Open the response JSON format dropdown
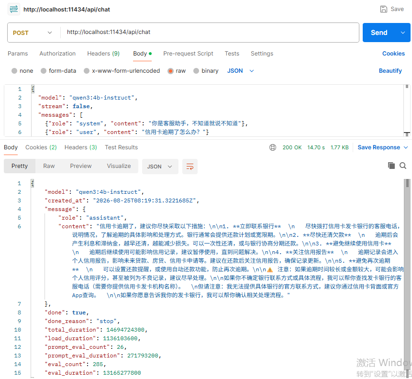Image resolution: width=412 pixels, height=379 pixels. [x=160, y=167]
